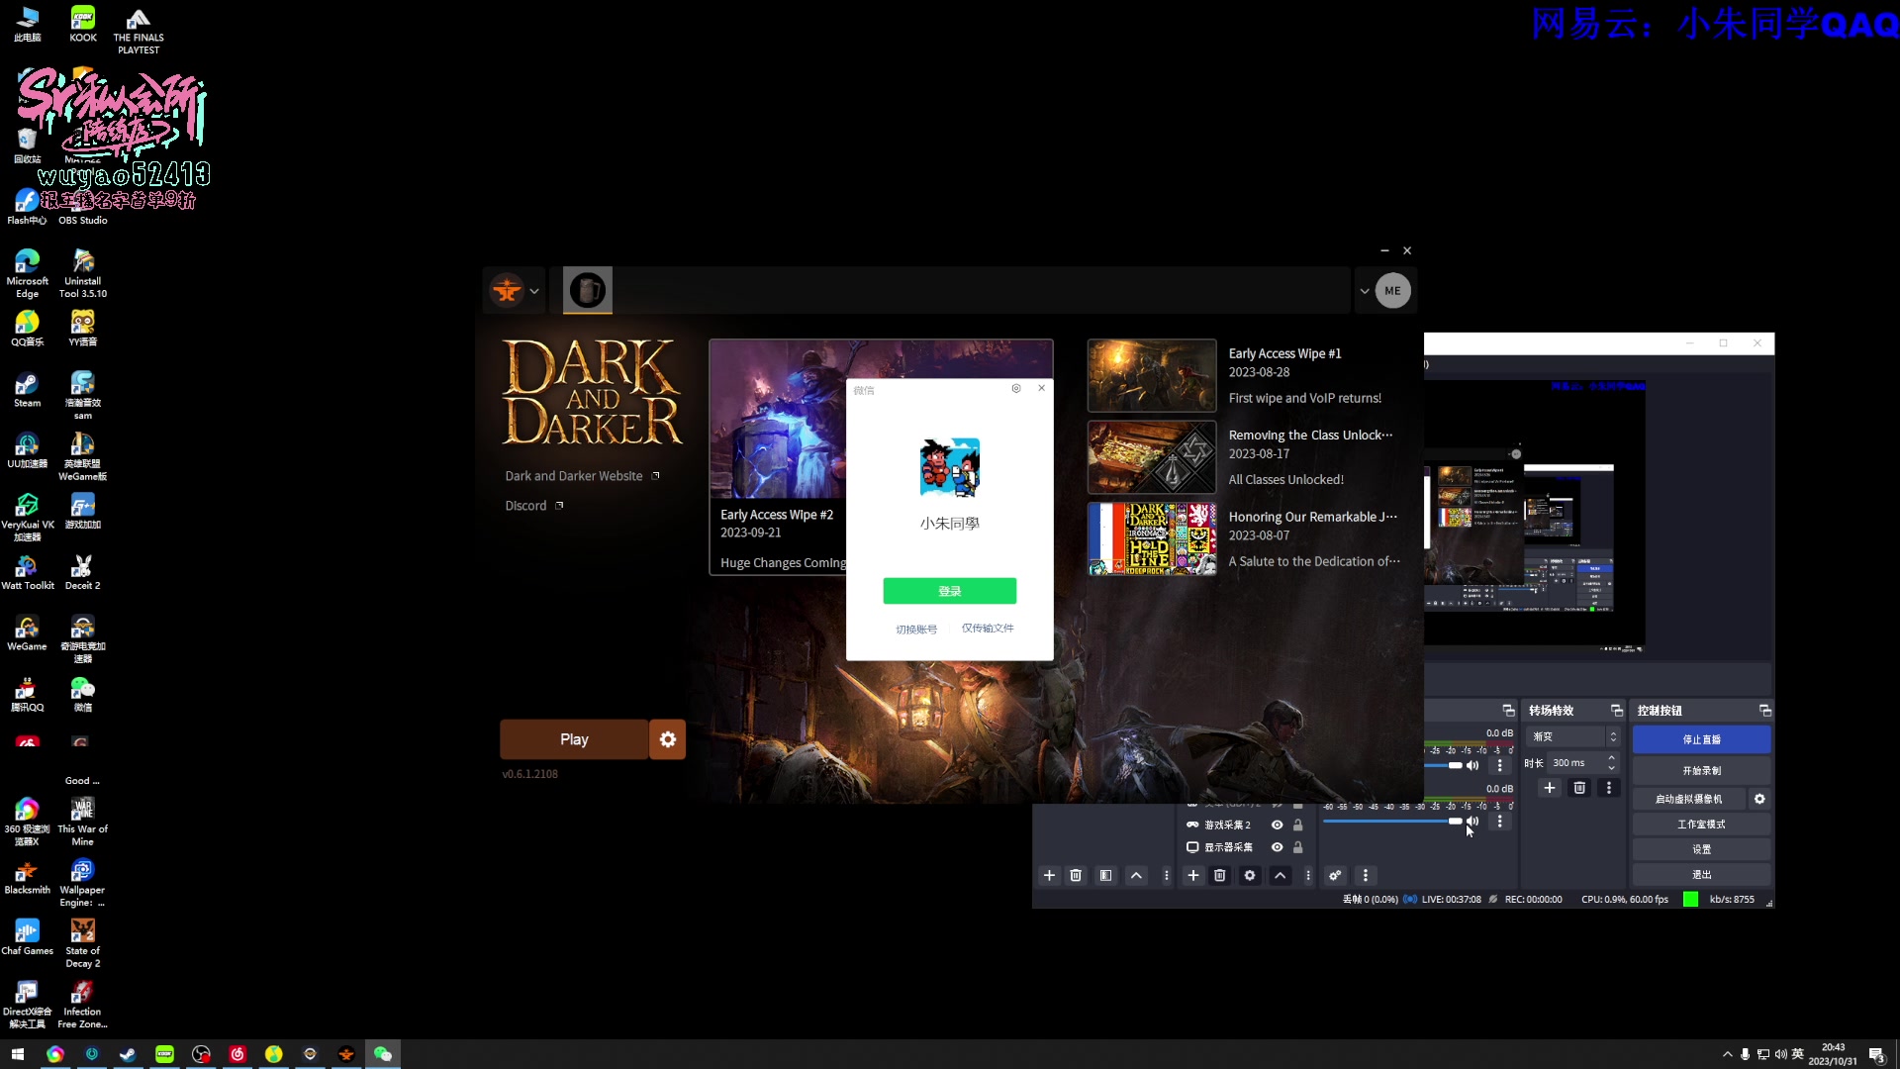Add a new scene transition plus button

pyautogui.click(x=1550, y=788)
